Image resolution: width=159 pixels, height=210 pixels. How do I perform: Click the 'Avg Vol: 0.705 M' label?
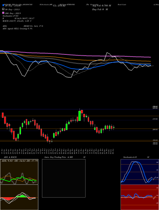[101, 5]
